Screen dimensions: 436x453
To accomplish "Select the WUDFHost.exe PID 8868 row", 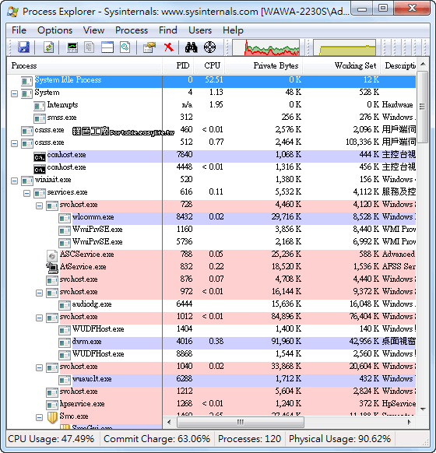I will pos(211,355).
